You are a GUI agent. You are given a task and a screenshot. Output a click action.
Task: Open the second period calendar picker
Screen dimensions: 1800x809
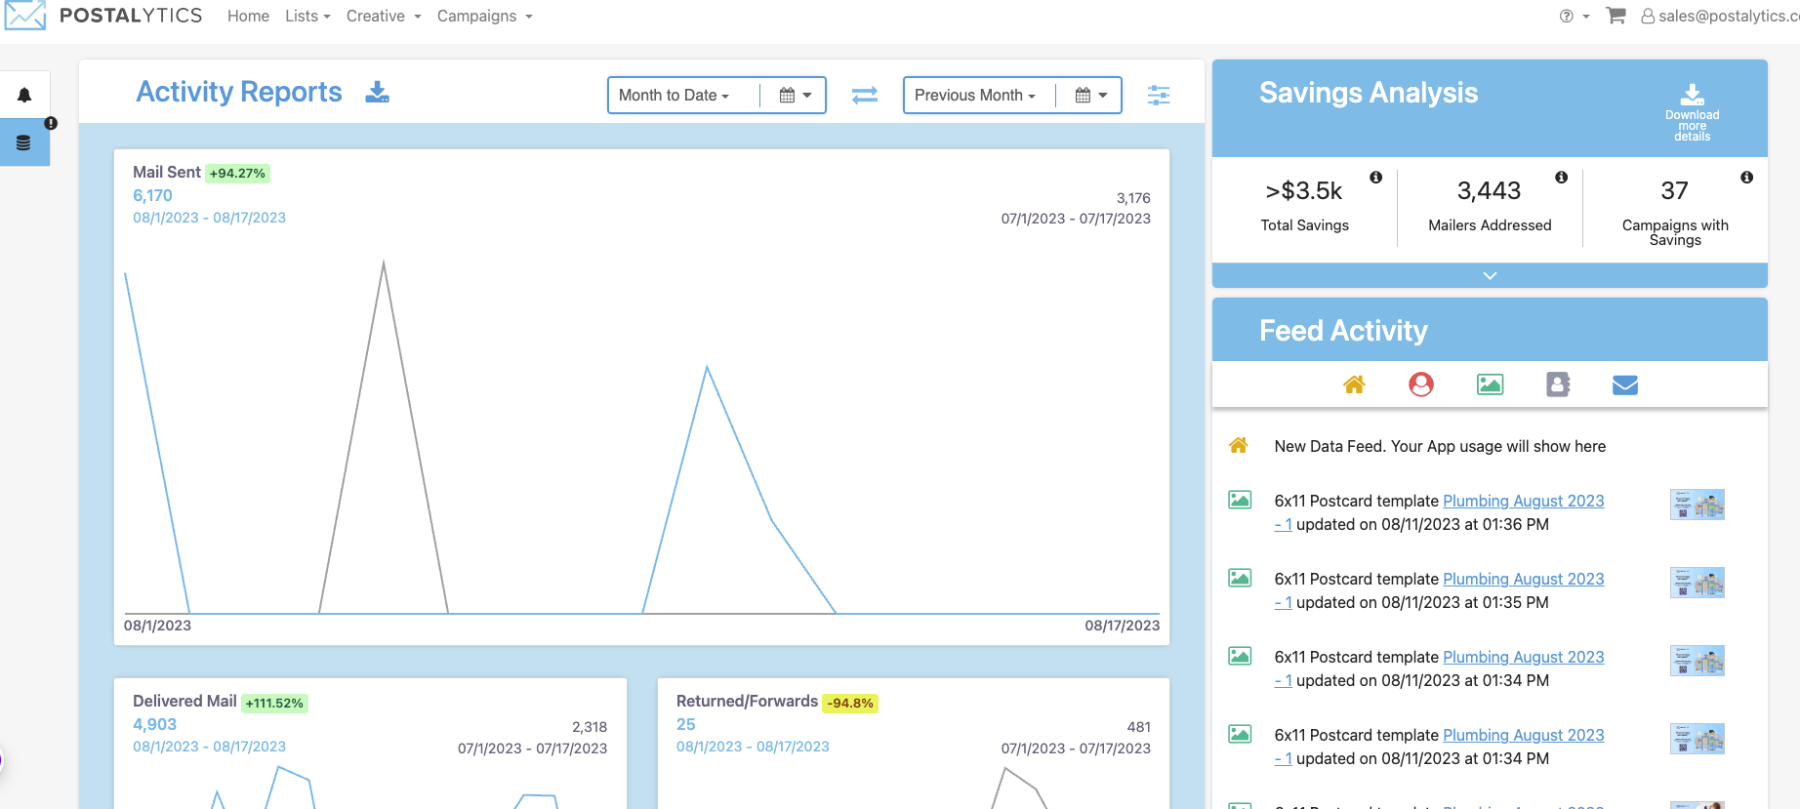(1090, 96)
